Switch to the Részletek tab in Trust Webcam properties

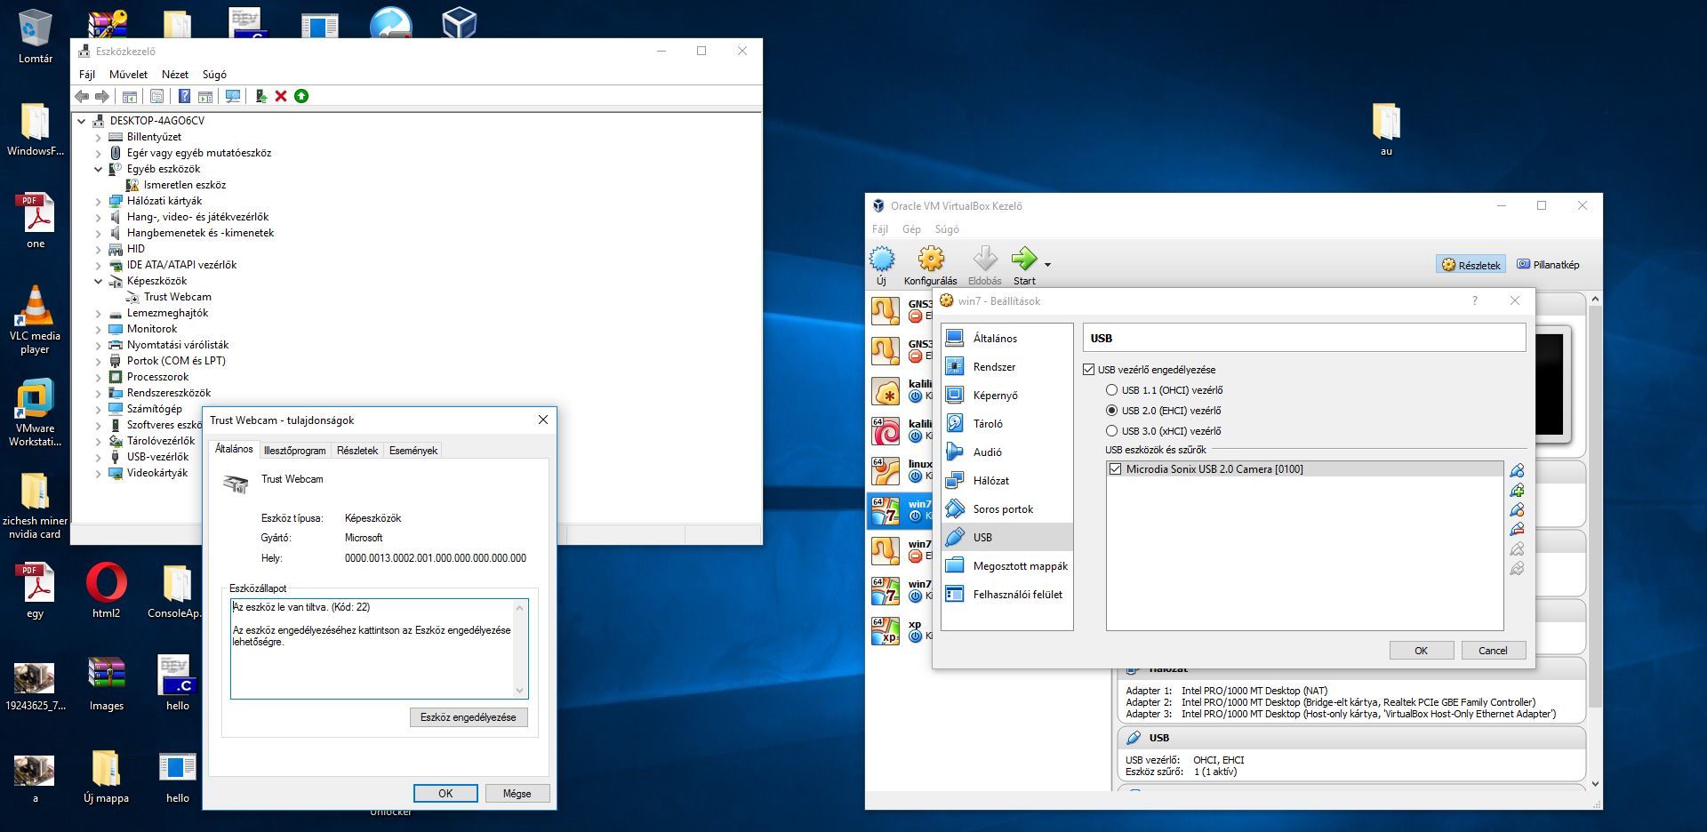pyautogui.click(x=357, y=451)
